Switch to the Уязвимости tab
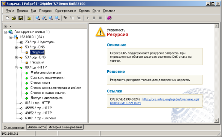The height and width of the screenshot is (137, 222). (36, 127)
